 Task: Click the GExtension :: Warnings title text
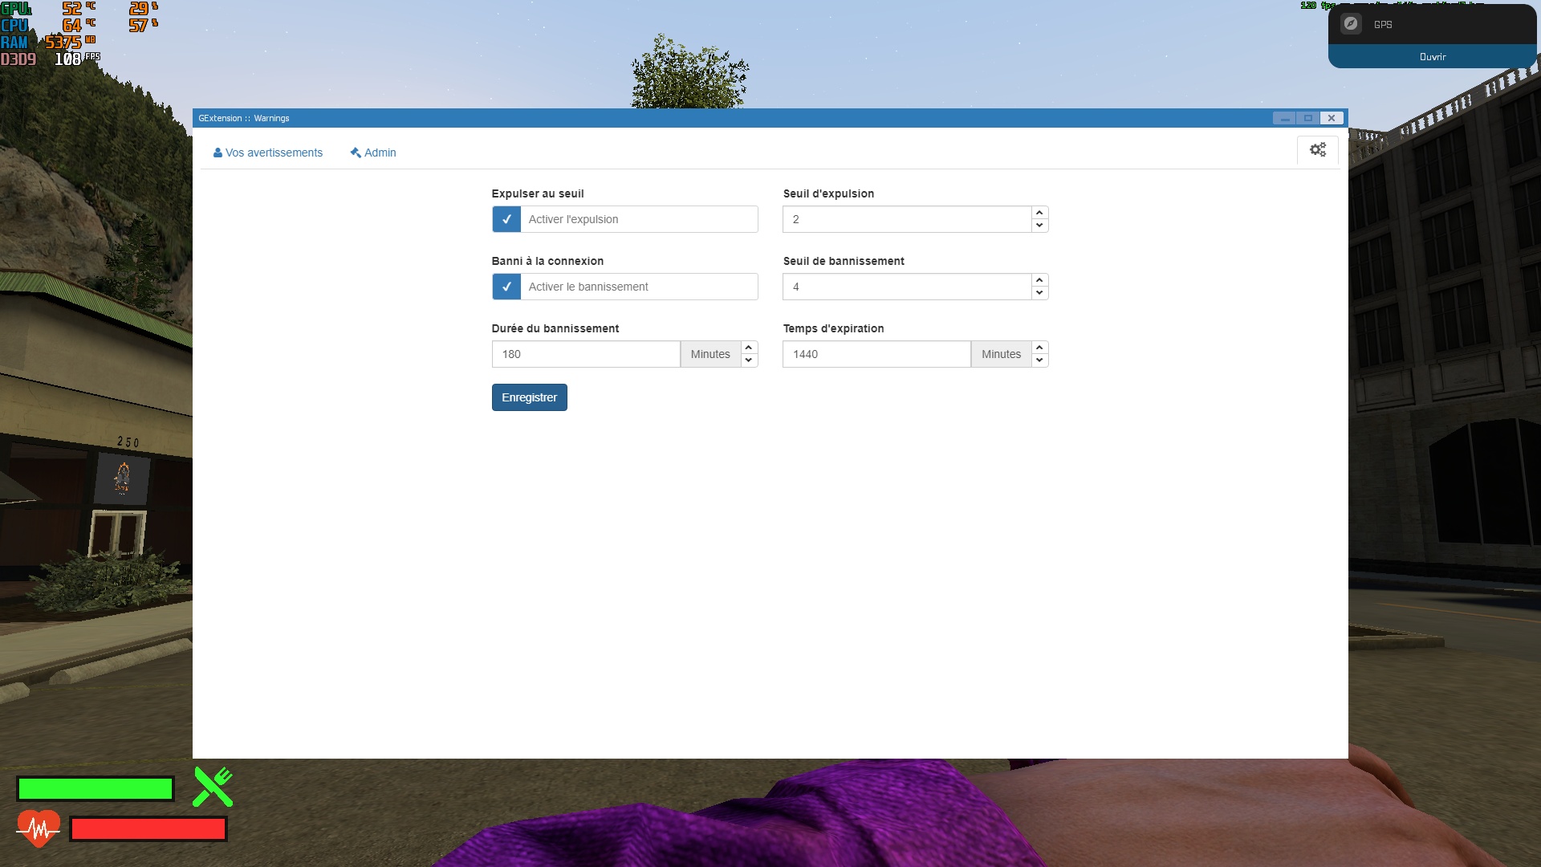[x=244, y=118]
